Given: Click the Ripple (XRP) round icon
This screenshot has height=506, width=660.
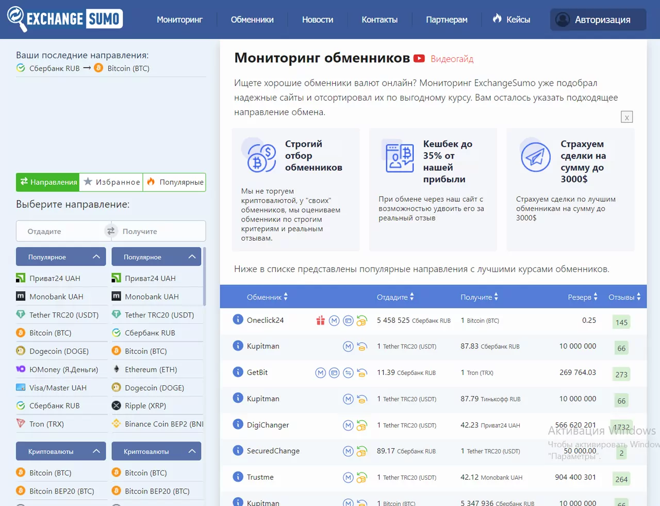Looking at the screenshot, I should pyautogui.click(x=117, y=405).
